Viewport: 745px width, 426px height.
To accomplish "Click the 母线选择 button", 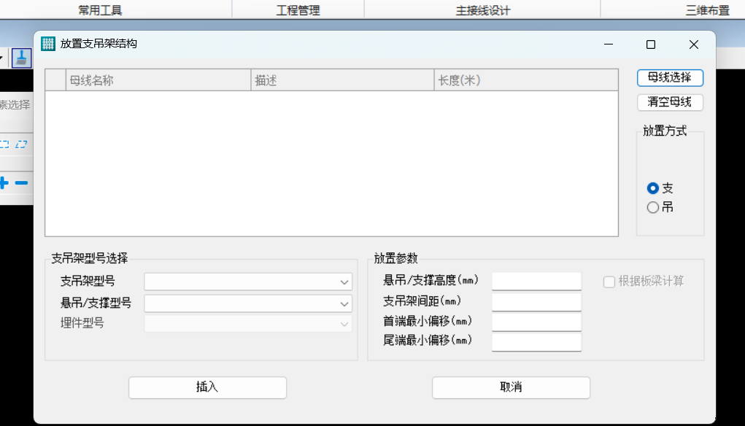I will coord(670,78).
